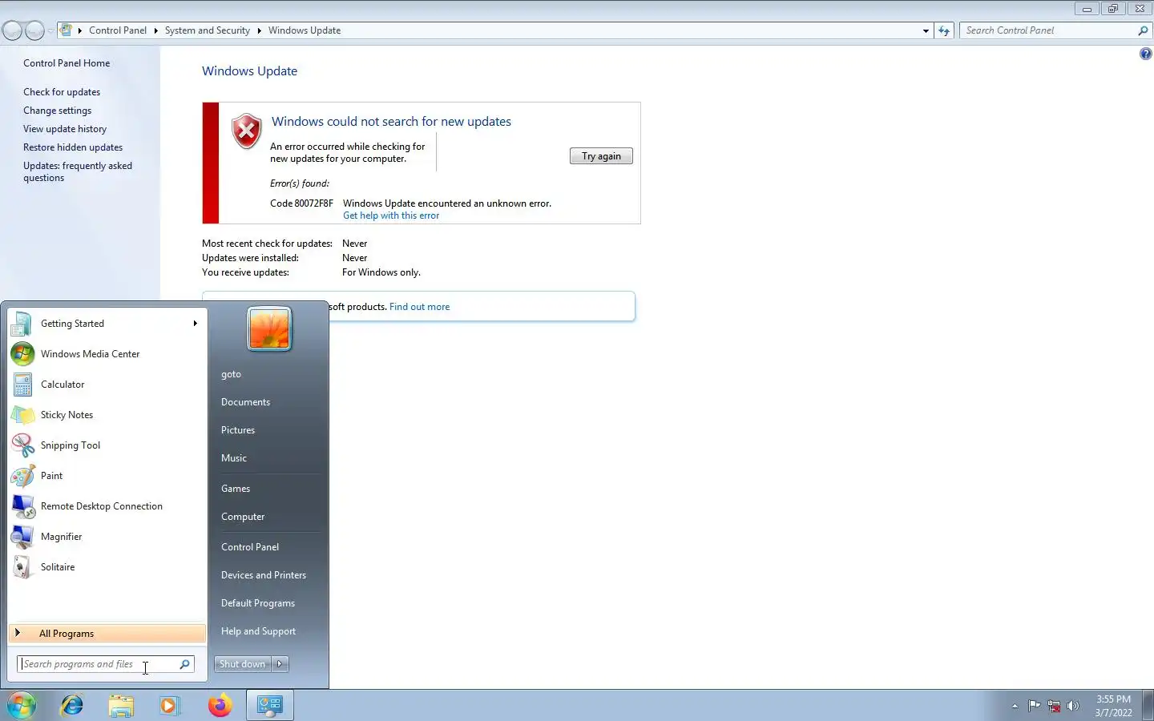Click the network tray icon
Viewport: 1154px width, 721px height.
[x=1054, y=706]
